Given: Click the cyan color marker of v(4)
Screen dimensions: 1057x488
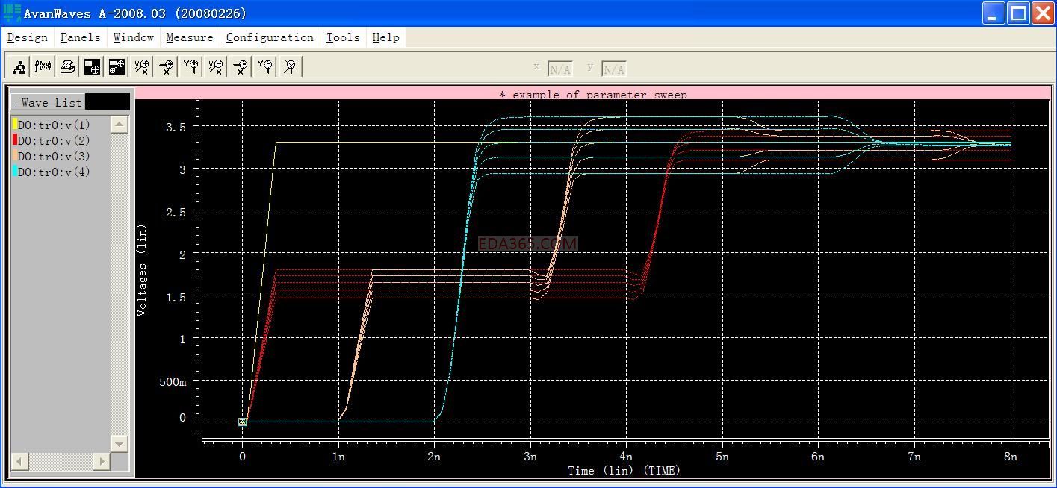Looking at the screenshot, I should click(x=15, y=172).
